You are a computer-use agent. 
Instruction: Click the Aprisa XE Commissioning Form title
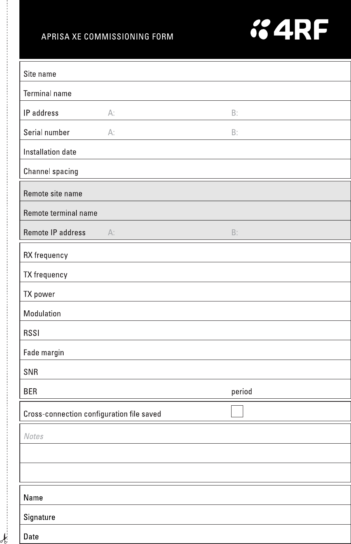(107, 37)
